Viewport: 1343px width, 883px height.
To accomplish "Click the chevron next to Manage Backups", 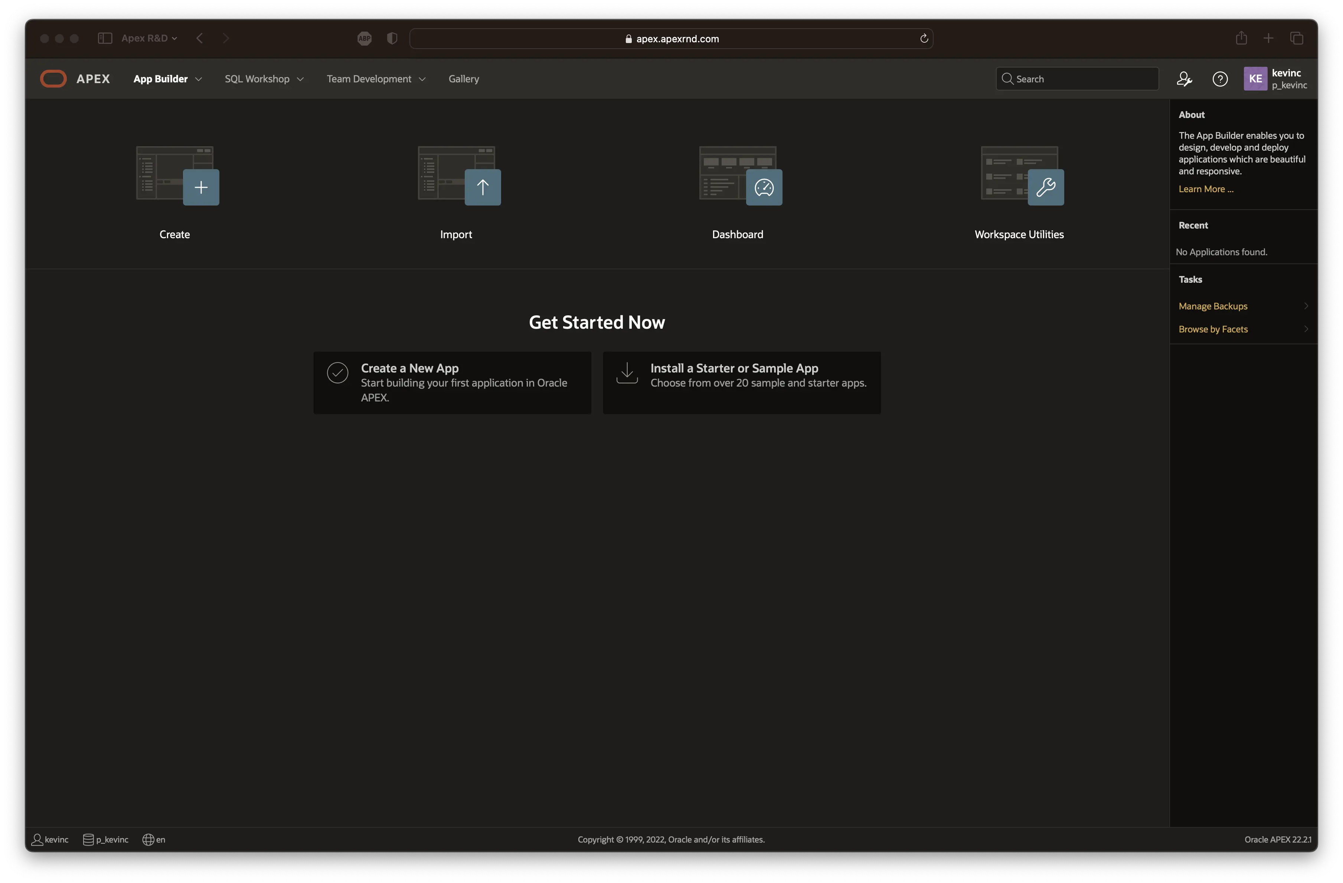I will coord(1306,306).
